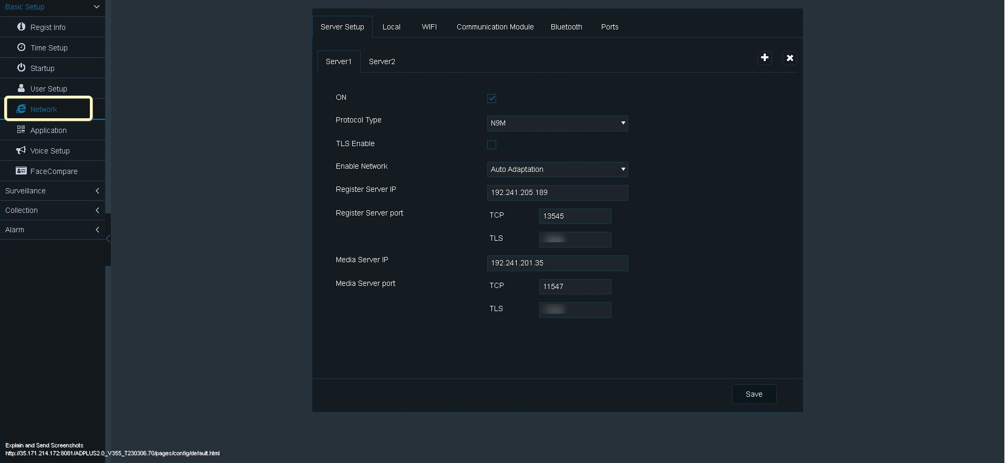This screenshot has width=1006, height=463.
Task: Click the Save button
Action: pos(754,394)
